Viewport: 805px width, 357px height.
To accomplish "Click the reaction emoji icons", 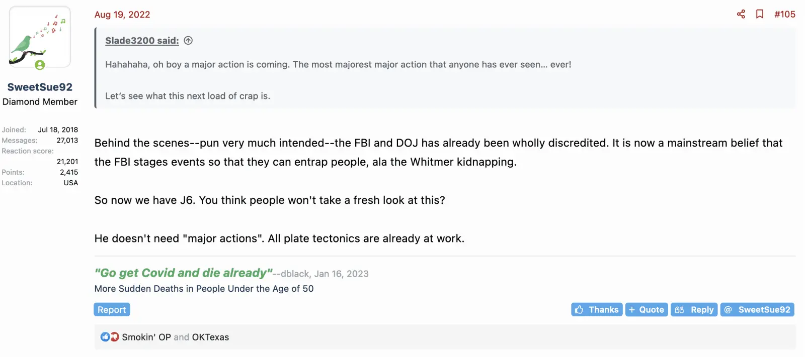I will [x=110, y=337].
